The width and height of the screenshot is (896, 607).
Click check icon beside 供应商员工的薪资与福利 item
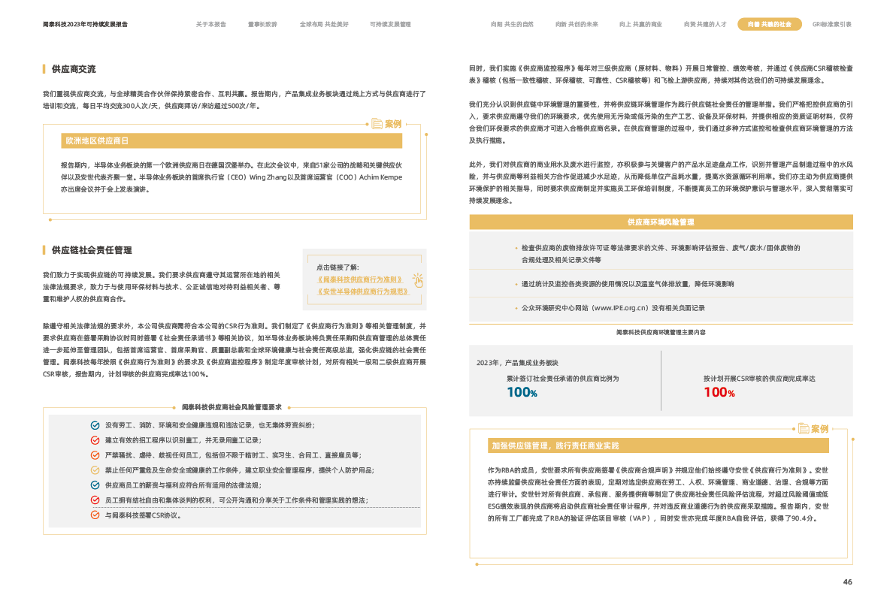click(x=95, y=485)
